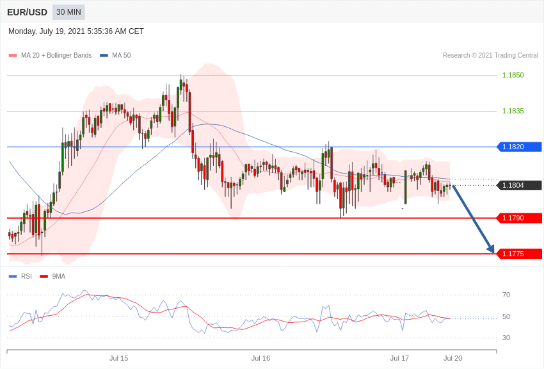
Task: Click the red 1.1775 support price tag
Action: [520, 254]
